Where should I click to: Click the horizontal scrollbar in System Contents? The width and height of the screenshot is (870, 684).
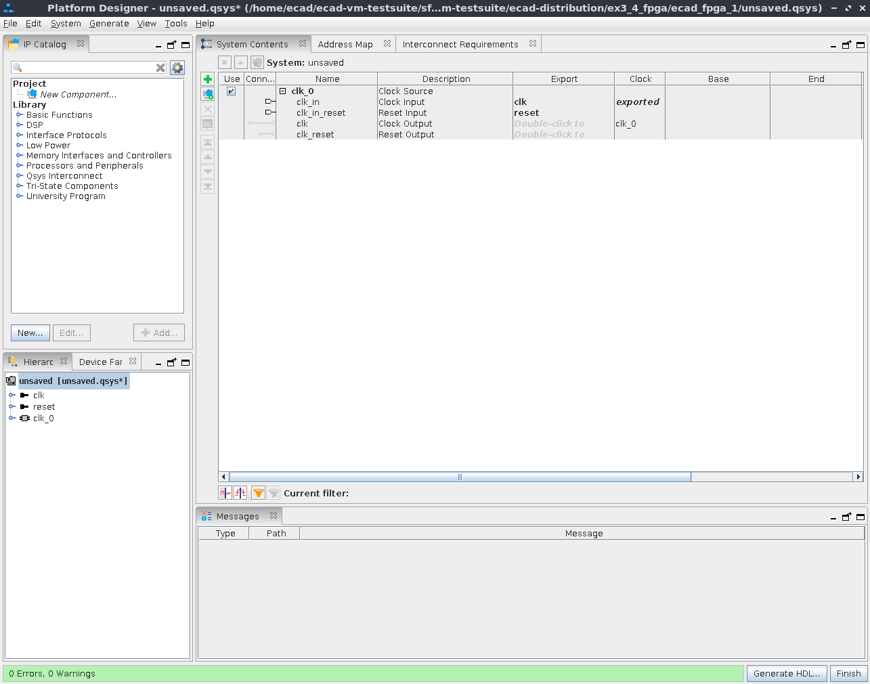(460, 477)
